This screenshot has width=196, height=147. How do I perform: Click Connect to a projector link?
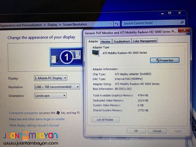click(24, 113)
